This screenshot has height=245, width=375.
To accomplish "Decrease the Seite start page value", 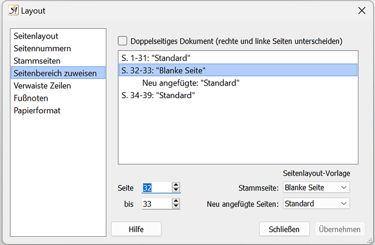I will [x=176, y=190].
